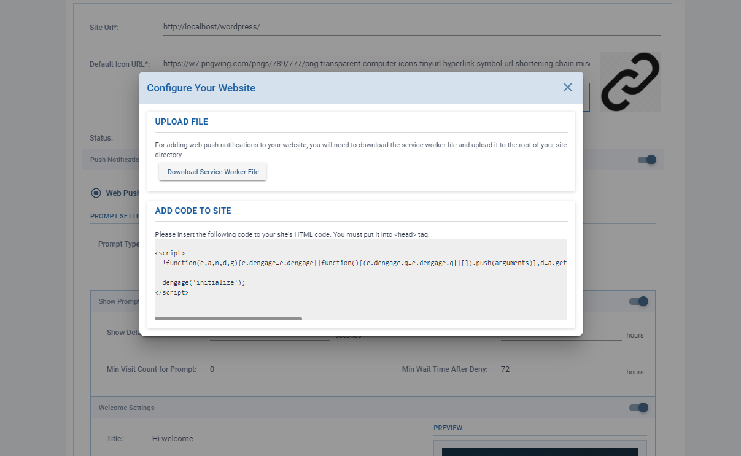Close the Configure Your Website dialog
741x456 pixels.
[568, 87]
